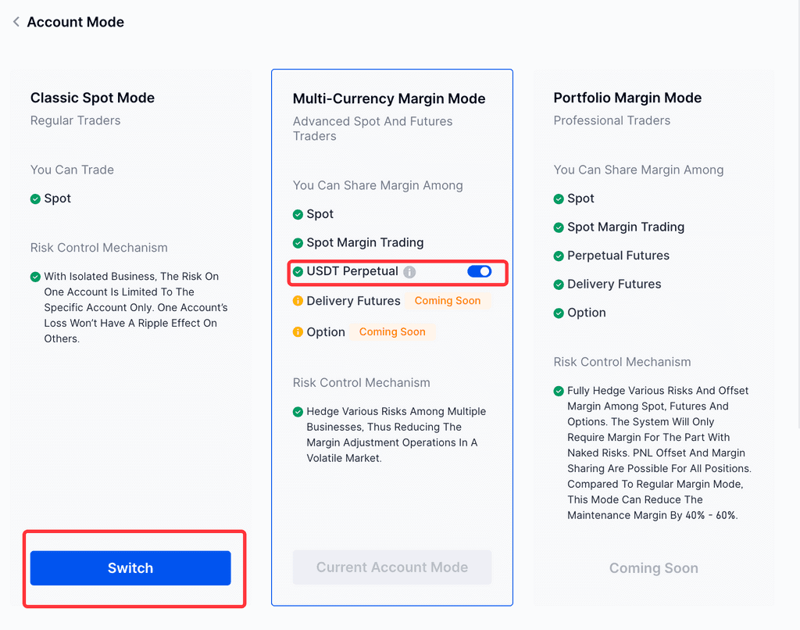Click the green check beside Delivery Futures in Portfolio
This screenshot has width=800, height=630.
[559, 285]
